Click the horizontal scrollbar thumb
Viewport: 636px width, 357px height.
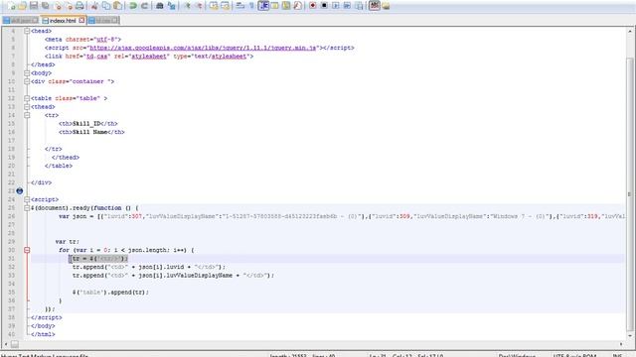[x=15, y=344]
